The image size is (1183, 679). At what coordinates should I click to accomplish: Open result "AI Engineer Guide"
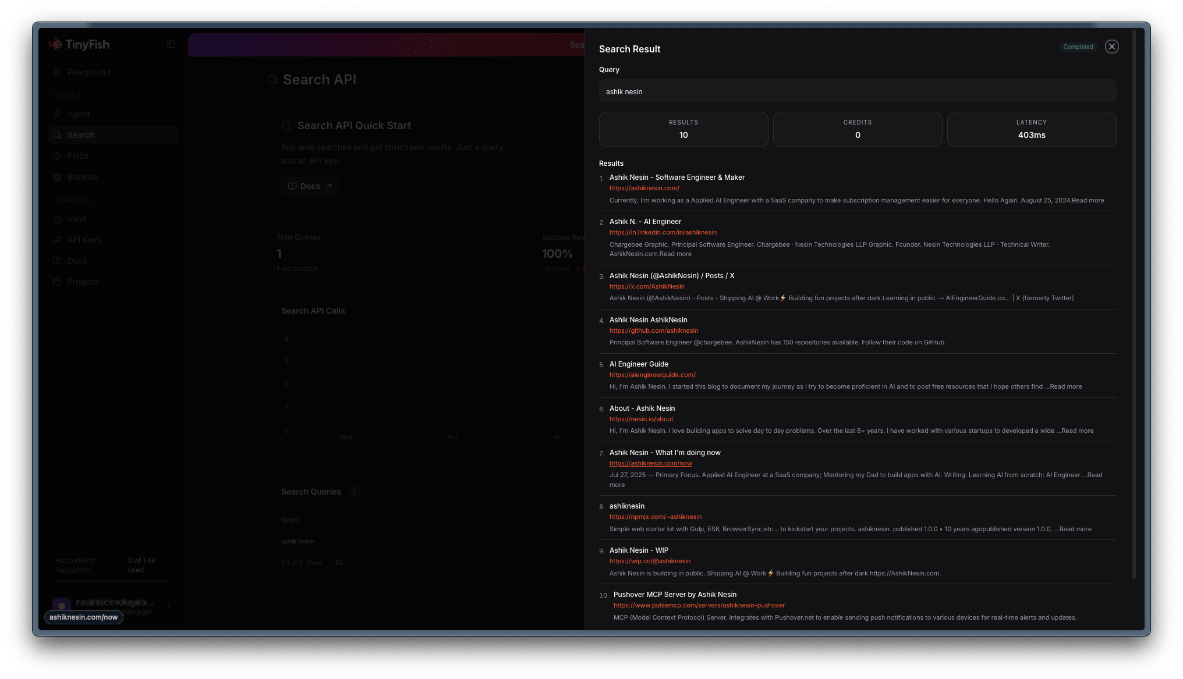click(x=639, y=364)
